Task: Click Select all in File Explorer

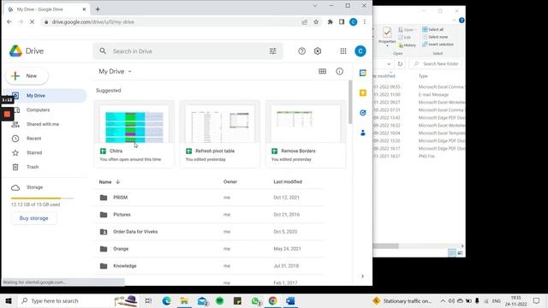Action: pos(432,29)
